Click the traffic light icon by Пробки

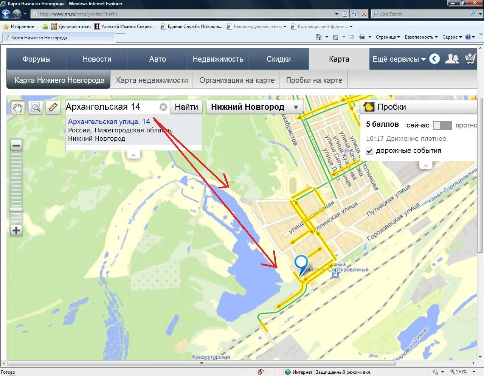coord(369,107)
